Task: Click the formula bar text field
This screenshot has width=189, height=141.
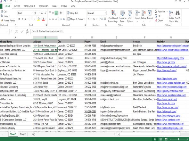Action: [110, 31]
